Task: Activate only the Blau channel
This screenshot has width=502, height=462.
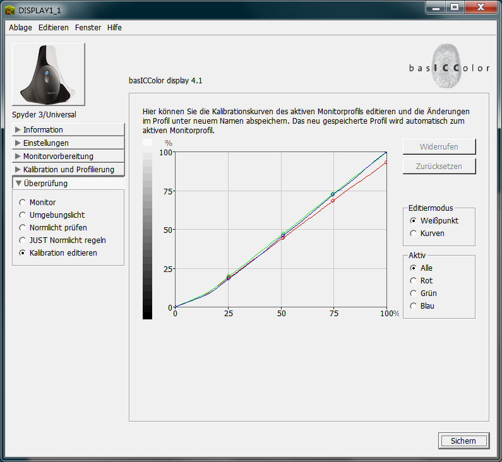Action: [414, 305]
